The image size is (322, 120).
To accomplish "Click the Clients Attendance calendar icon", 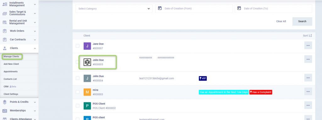I will pos(5,119).
